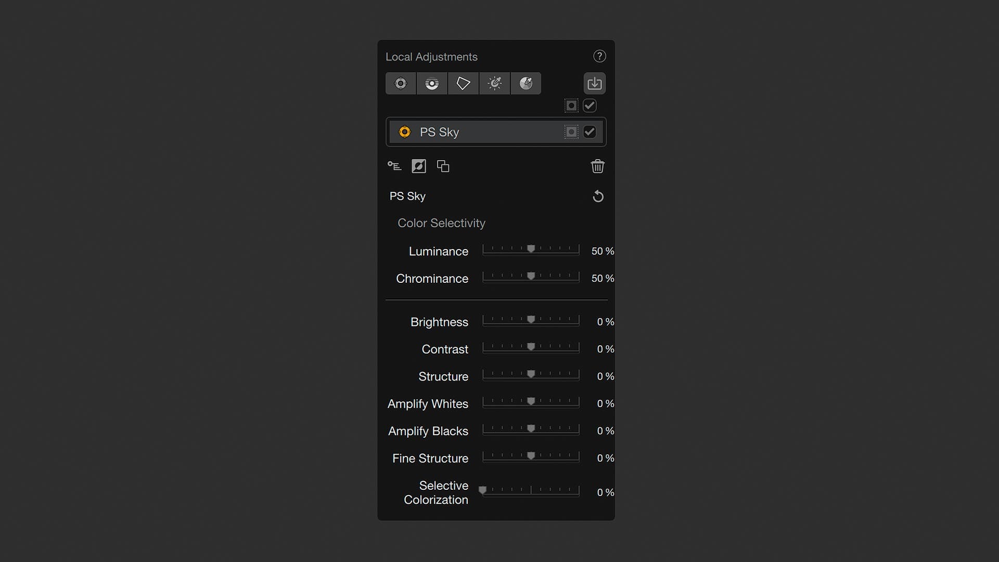Click the Amplify Blacks 0 % value
This screenshot has width=999, height=562.
[606, 431]
